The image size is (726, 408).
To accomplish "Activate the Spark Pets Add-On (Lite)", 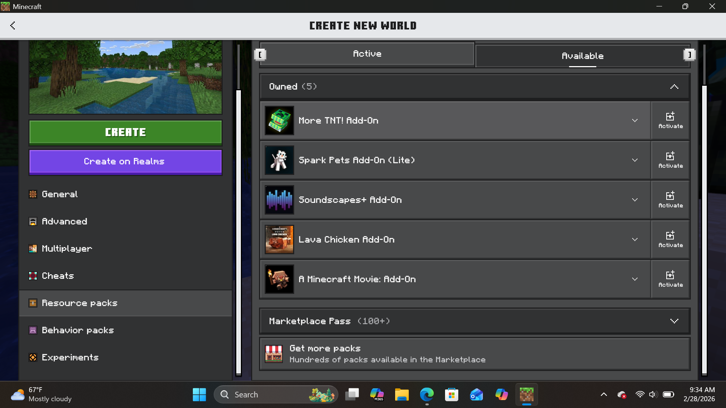I will [x=670, y=160].
